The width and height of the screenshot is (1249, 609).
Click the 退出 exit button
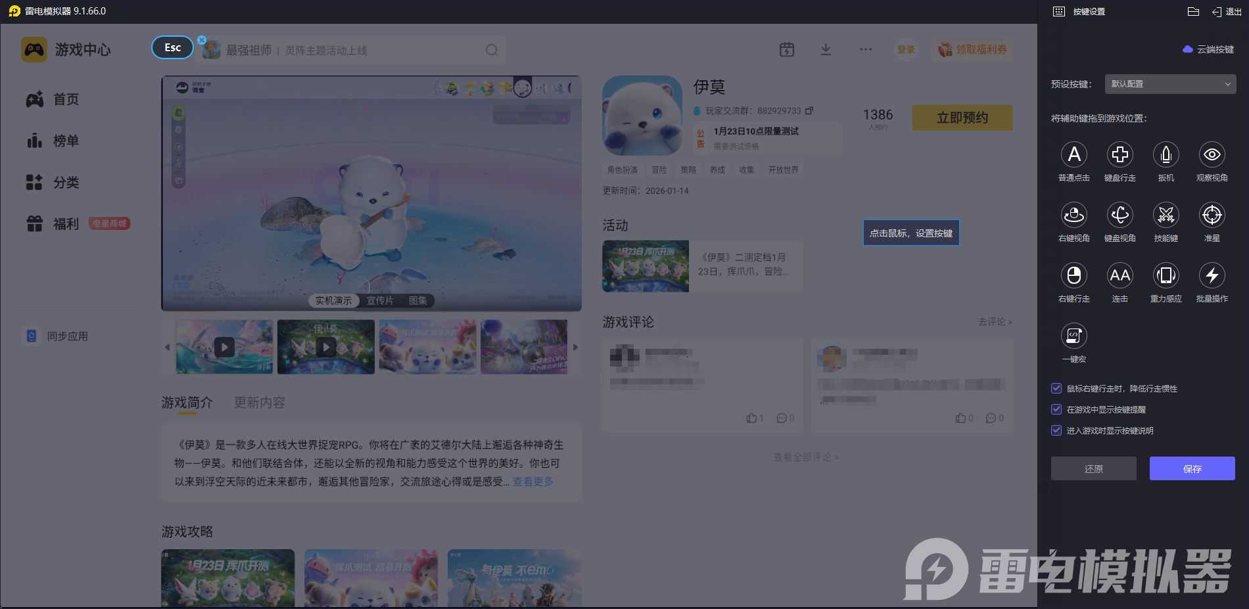point(1227,12)
